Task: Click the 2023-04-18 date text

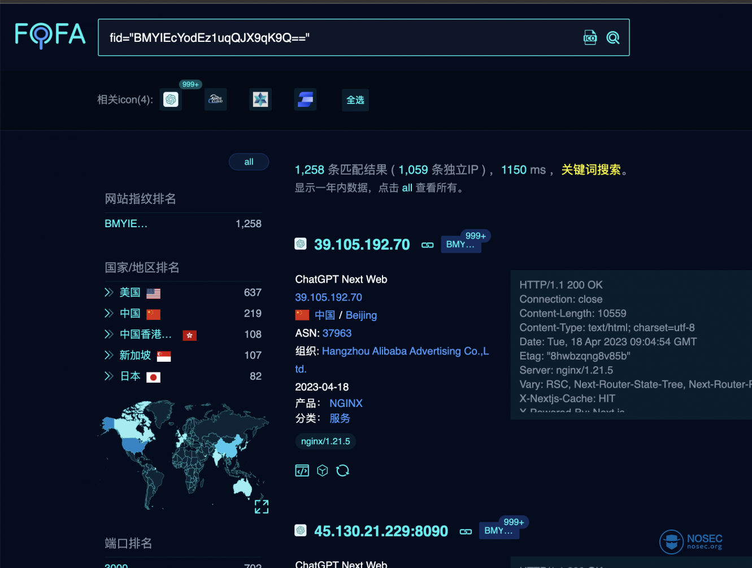Action: (x=322, y=387)
